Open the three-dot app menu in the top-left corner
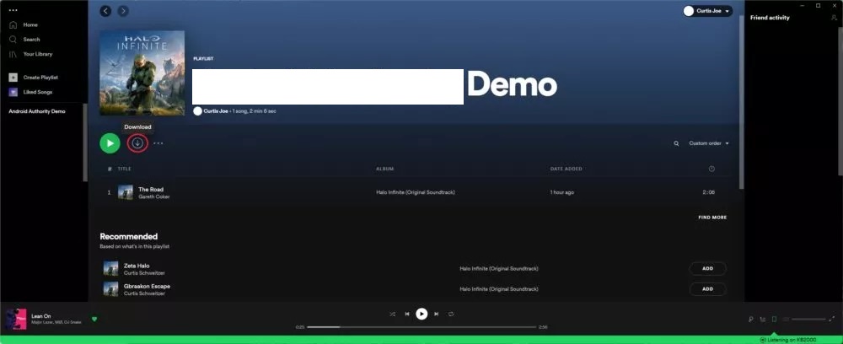 coord(13,10)
